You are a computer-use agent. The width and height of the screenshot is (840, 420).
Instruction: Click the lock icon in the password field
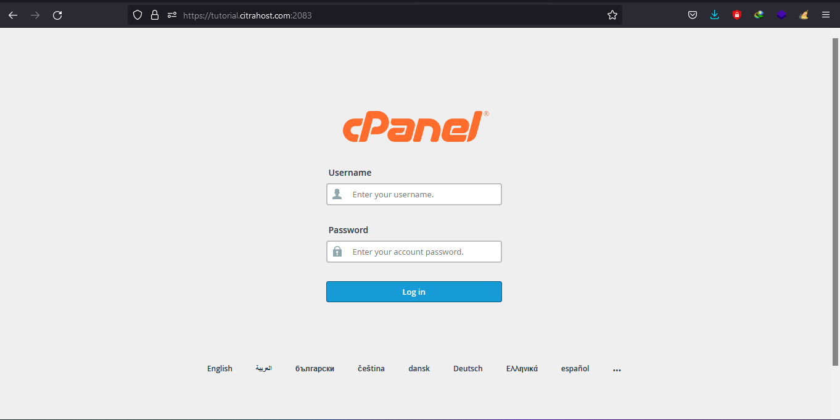(337, 252)
